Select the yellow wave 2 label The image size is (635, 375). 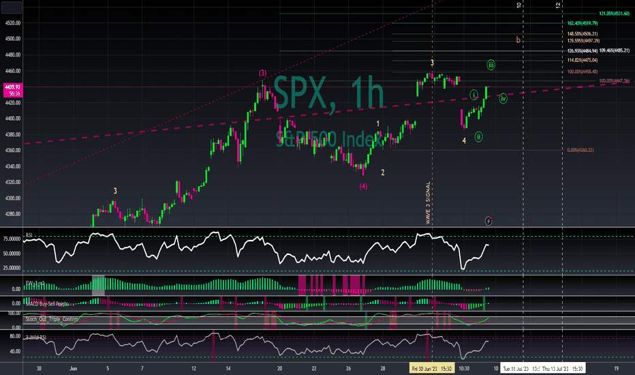coord(383,172)
